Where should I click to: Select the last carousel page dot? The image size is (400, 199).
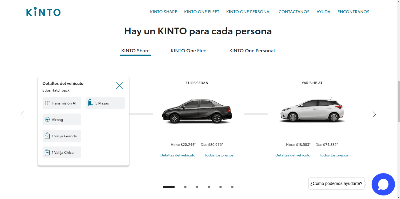232,187
